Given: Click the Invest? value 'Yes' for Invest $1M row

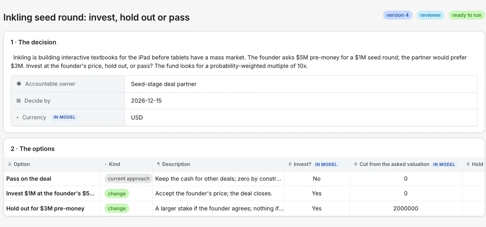Looking at the screenshot, I should (x=317, y=194).
